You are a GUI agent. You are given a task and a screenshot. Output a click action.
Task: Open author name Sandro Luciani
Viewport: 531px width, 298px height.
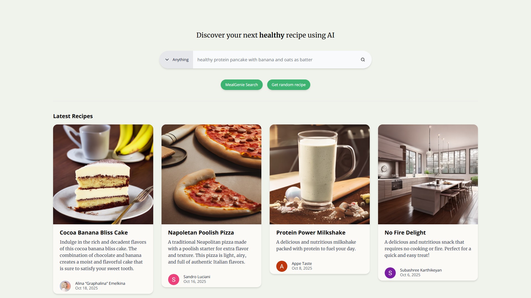tap(197, 277)
